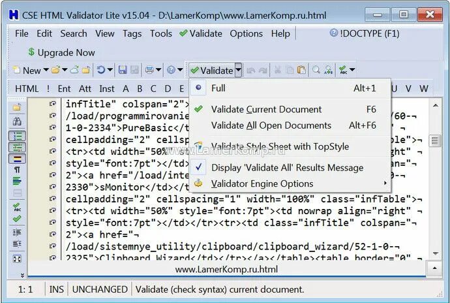Click the open-from-web cloud icon
Image resolution: width=450 pixels, height=303 pixels.
coord(74,70)
